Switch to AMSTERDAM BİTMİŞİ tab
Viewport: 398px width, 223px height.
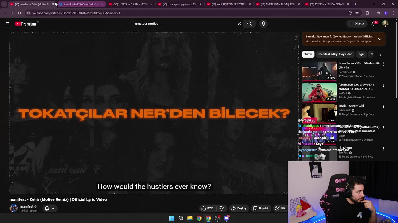278,4
